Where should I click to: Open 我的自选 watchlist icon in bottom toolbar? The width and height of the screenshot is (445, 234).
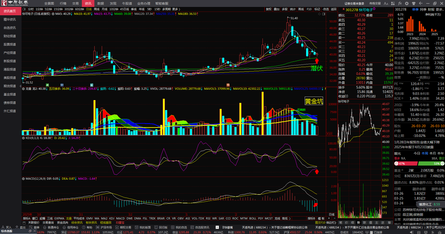tap(172, 227)
